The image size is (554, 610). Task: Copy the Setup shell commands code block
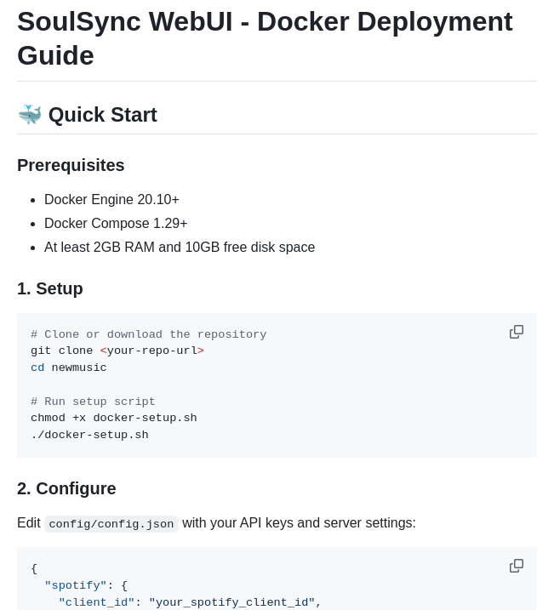[x=517, y=332]
